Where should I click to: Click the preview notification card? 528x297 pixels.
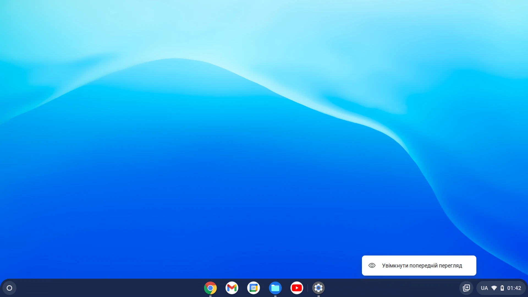[419, 265]
